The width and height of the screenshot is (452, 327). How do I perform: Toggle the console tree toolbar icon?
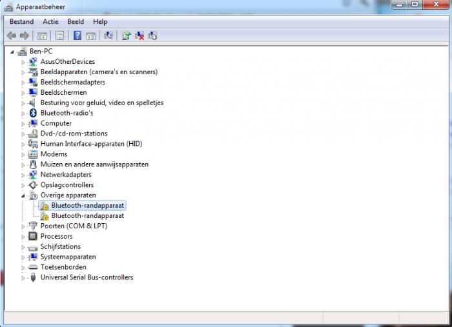42,36
